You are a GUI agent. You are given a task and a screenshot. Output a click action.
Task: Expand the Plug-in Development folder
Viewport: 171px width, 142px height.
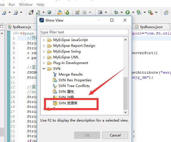click(x=44, y=63)
